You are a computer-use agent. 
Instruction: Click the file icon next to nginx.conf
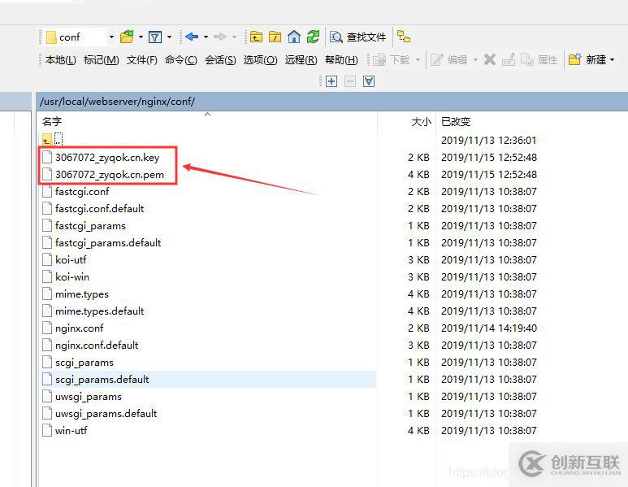point(47,328)
